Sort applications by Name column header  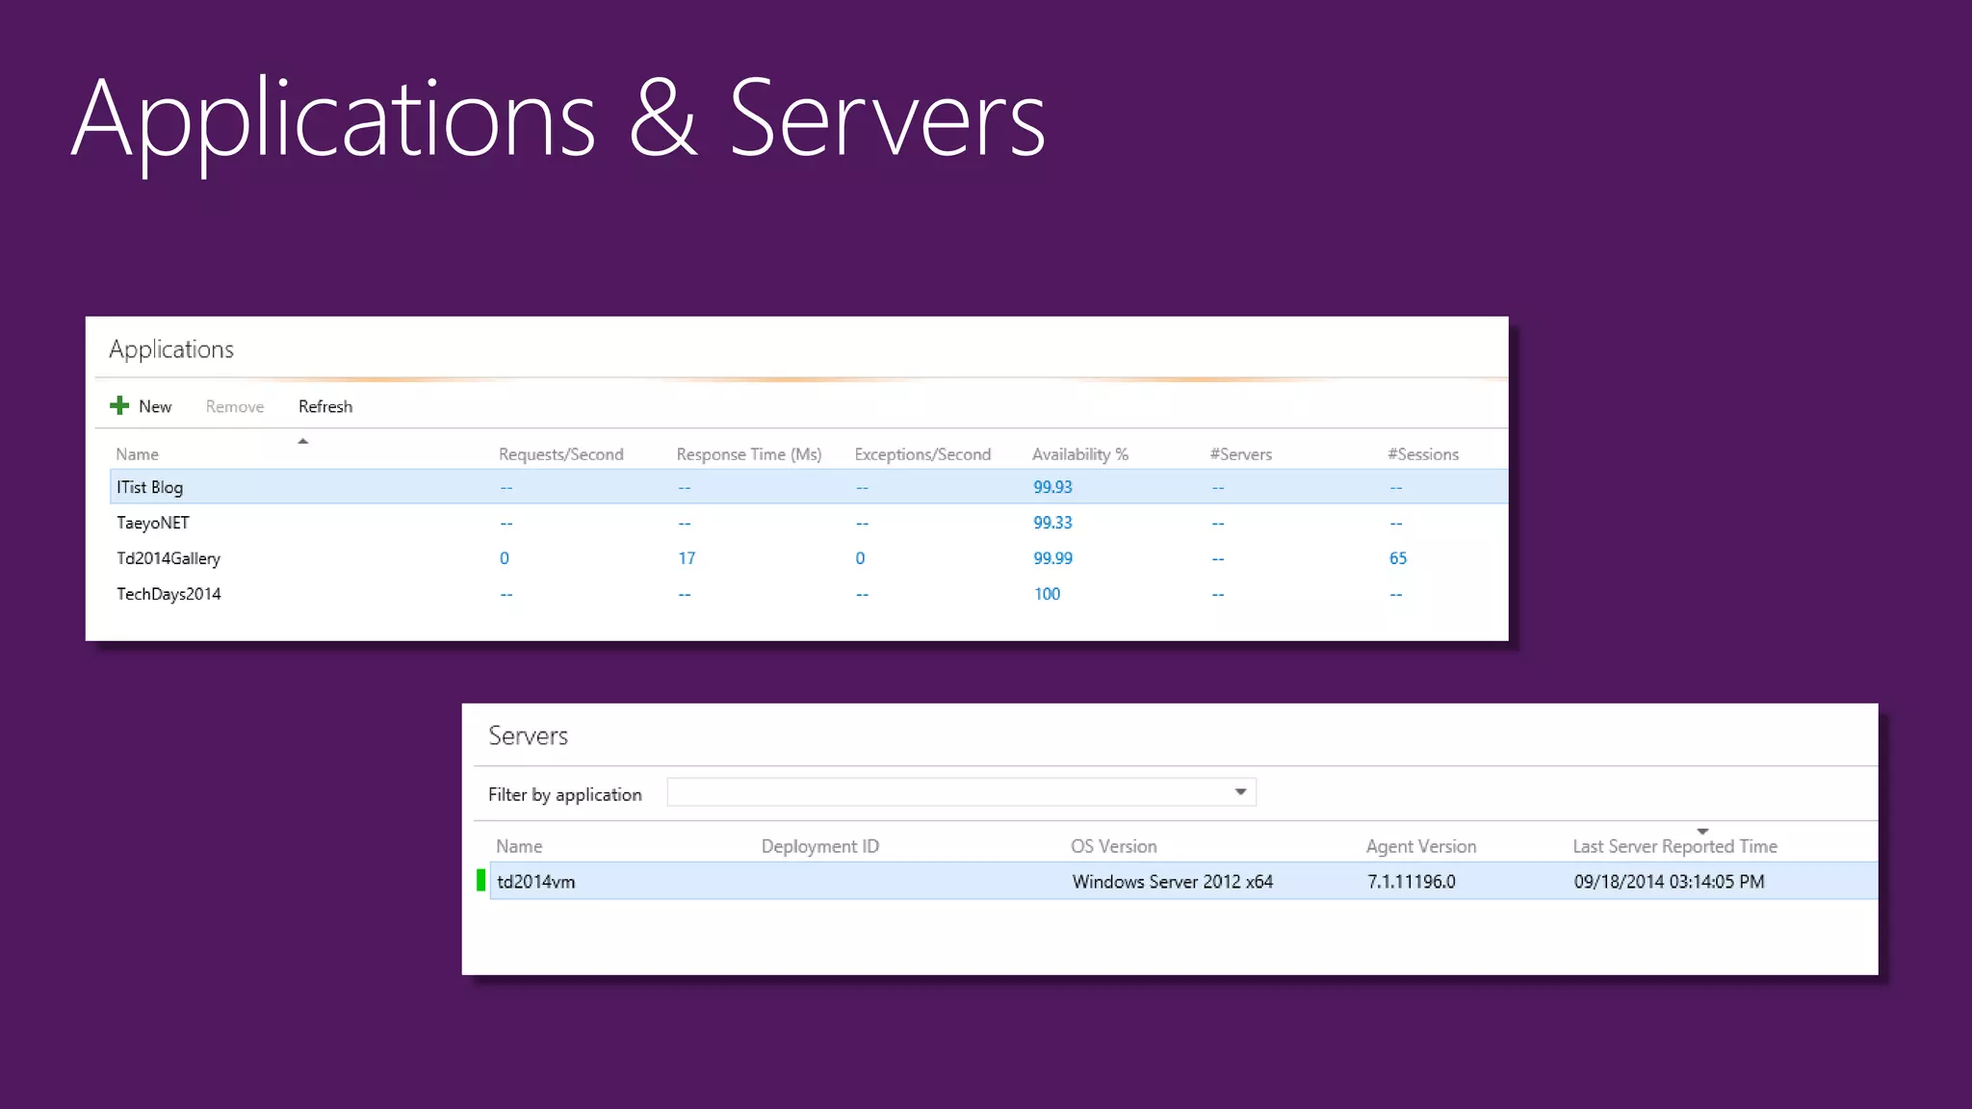[138, 454]
